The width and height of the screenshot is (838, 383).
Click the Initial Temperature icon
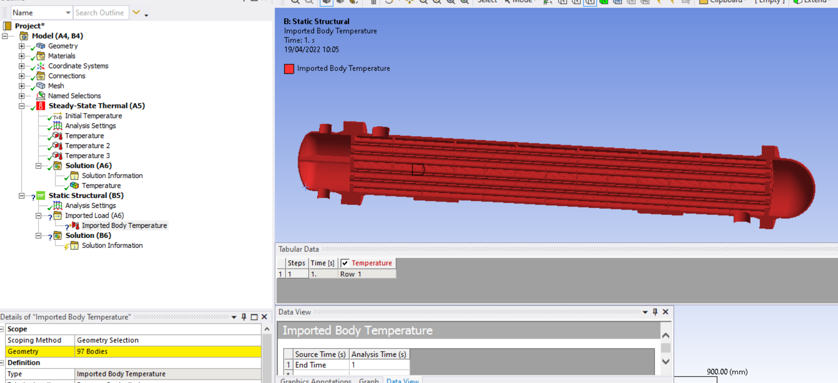pyautogui.click(x=57, y=116)
